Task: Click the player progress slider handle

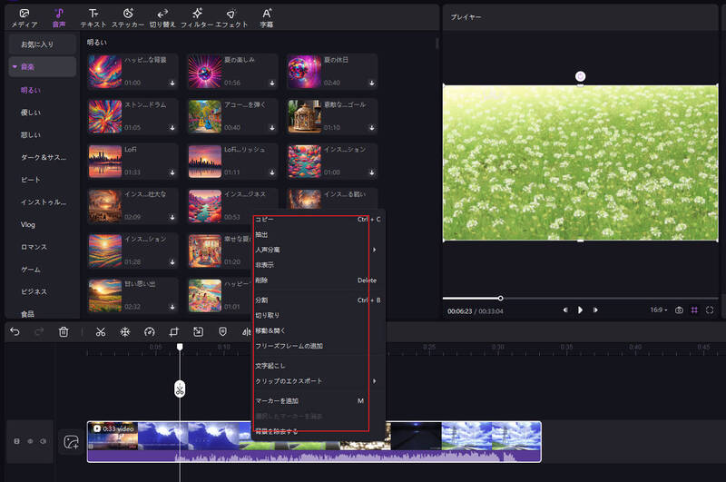Action: tap(501, 298)
